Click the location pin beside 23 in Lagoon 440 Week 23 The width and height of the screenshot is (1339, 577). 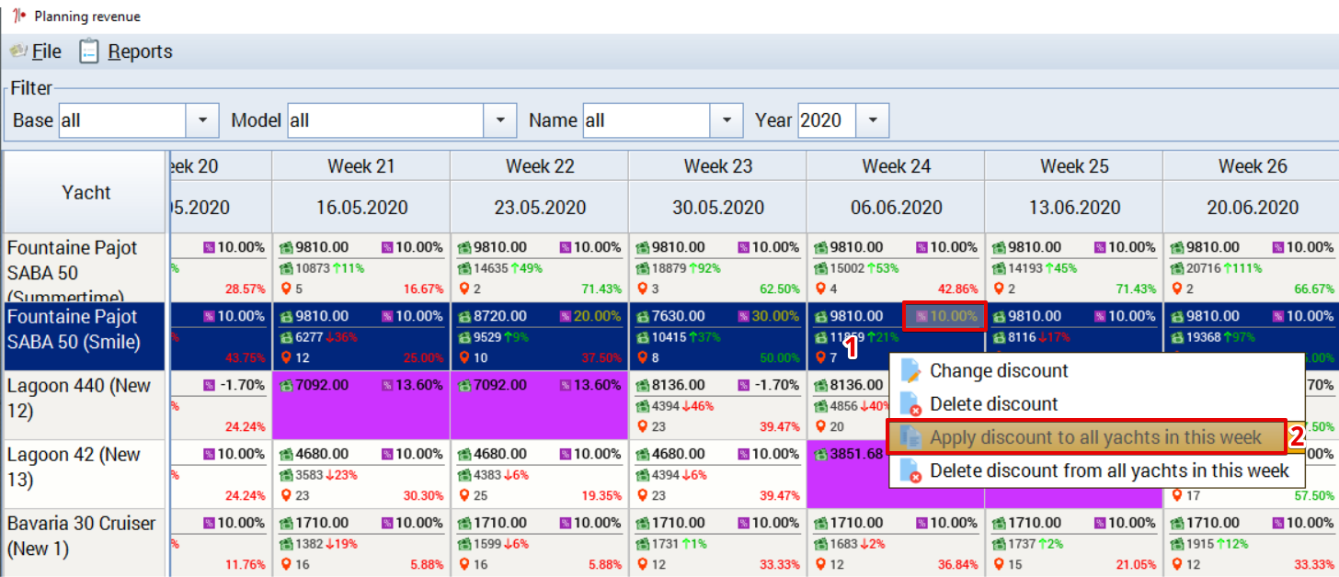642,426
